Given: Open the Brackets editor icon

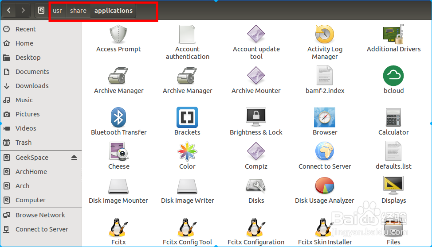Looking at the screenshot, I should pos(187,117).
